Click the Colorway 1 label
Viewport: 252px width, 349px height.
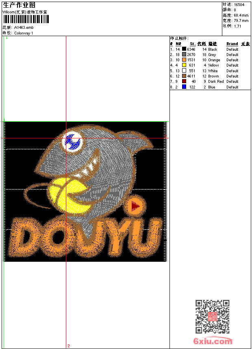[x=24, y=33]
